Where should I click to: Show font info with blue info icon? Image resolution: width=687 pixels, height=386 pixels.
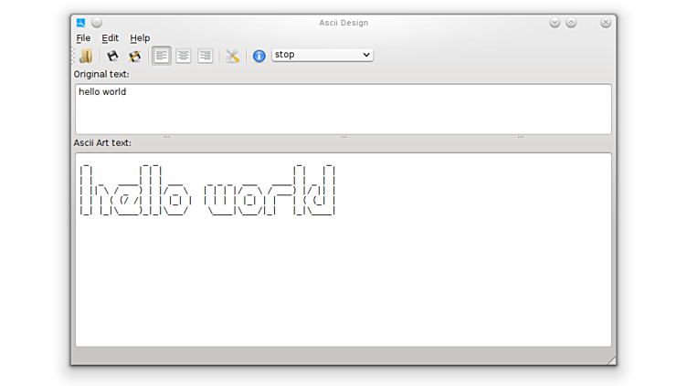coord(259,56)
